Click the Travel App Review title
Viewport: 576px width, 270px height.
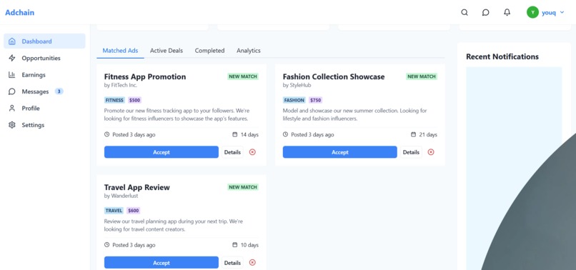coord(137,187)
